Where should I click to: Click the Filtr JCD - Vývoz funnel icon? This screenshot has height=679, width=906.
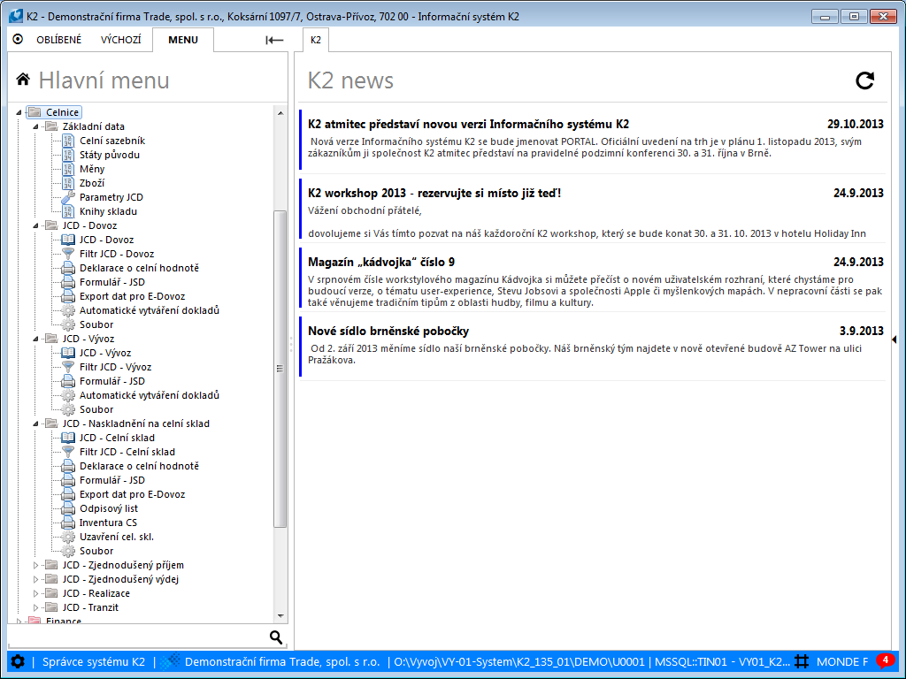(68, 367)
